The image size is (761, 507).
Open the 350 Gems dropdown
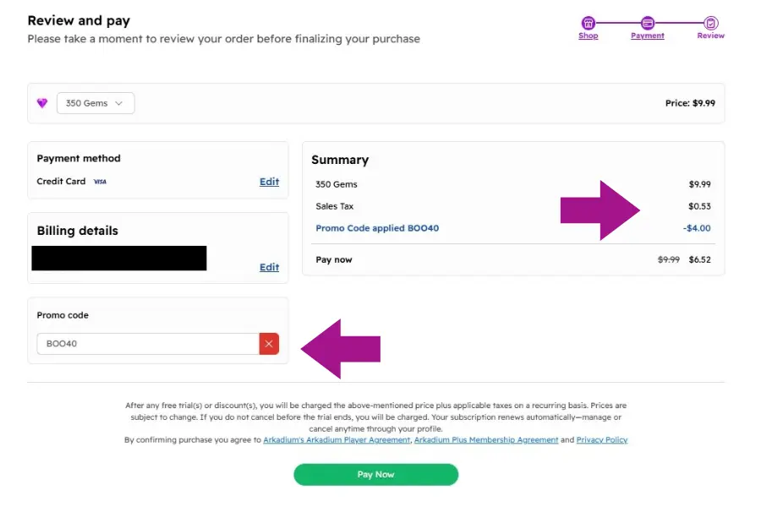point(95,102)
